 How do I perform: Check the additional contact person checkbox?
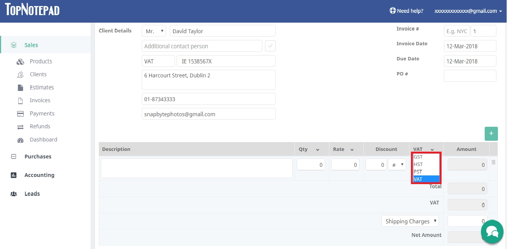tap(270, 45)
